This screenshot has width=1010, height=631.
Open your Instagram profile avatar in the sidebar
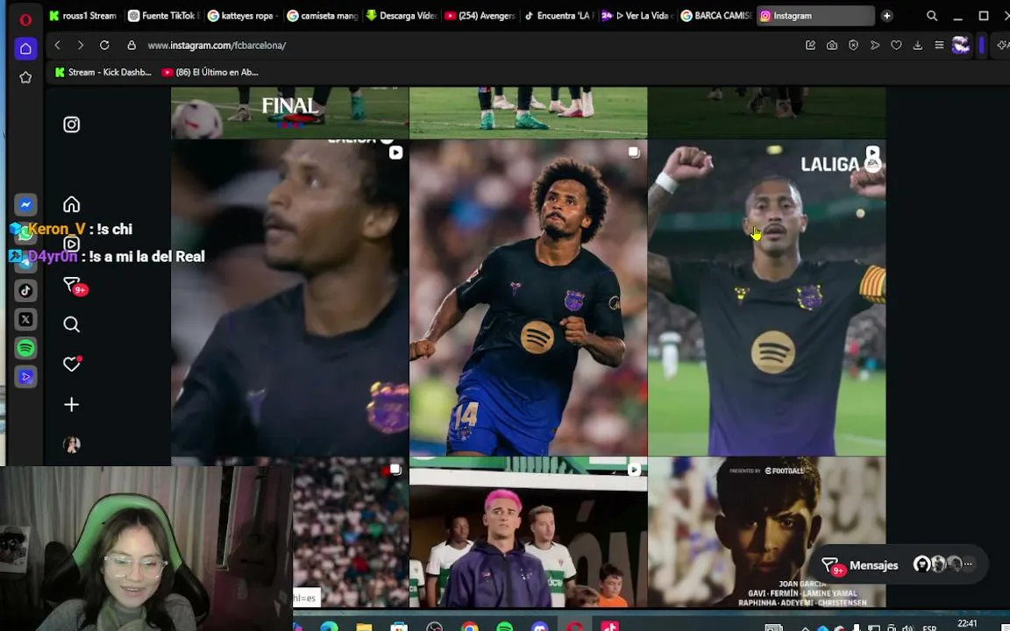[x=72, y=444]
